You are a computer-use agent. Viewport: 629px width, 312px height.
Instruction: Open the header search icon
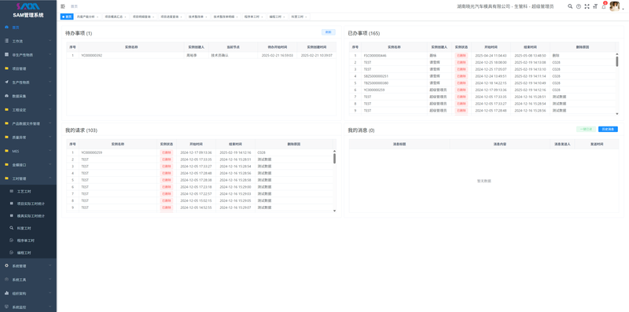570,6
